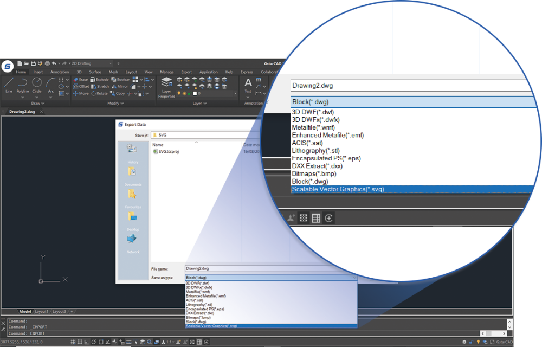
Task: Switch to the Export ribbon tab
Action: (x=186, y=72)
